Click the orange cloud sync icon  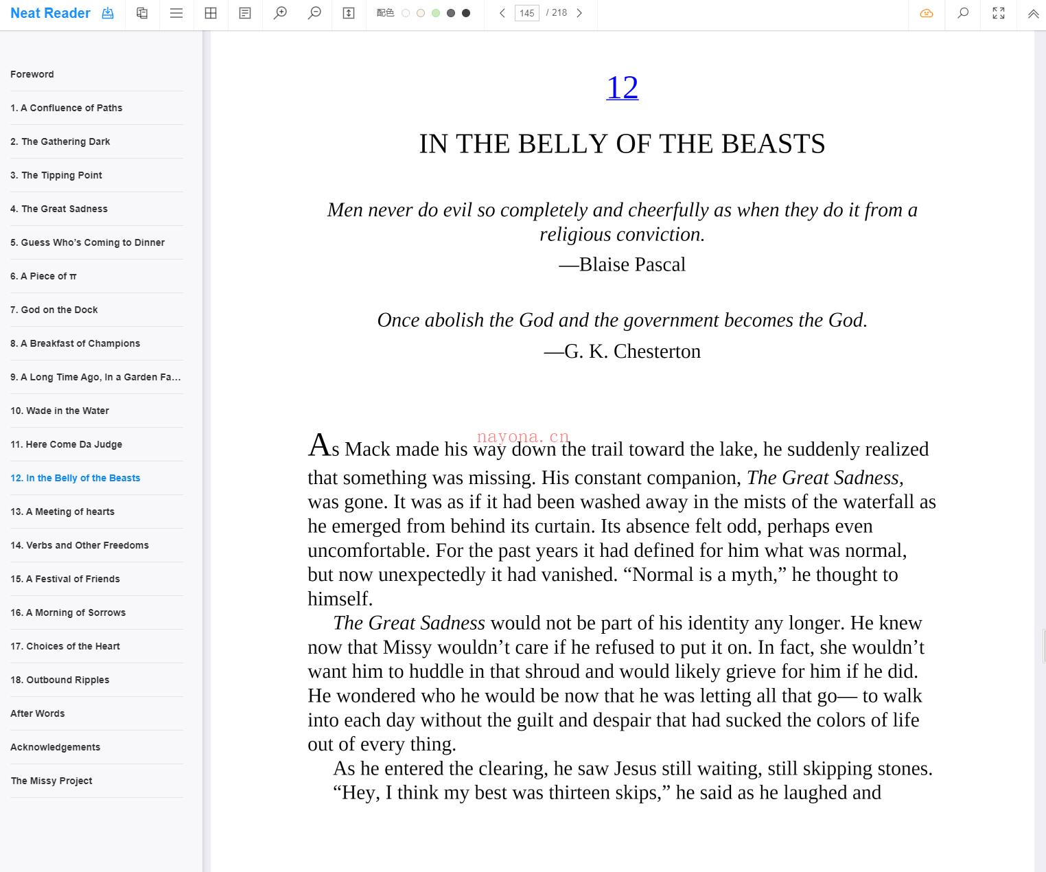[927, 13]
